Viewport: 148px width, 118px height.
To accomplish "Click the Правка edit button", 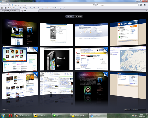I will [6, 110].
